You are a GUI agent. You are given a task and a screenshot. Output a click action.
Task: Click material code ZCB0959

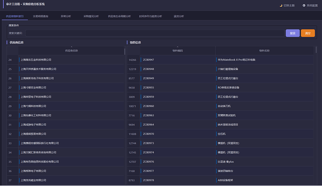tap(148, 97)
